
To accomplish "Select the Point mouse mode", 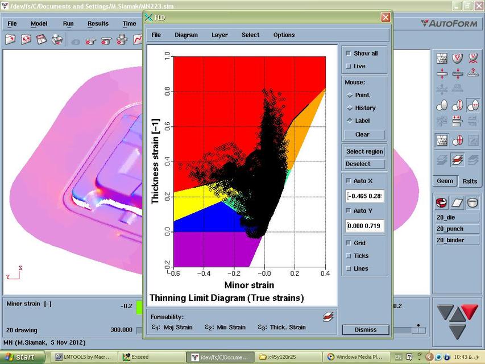I will (350, 95).
